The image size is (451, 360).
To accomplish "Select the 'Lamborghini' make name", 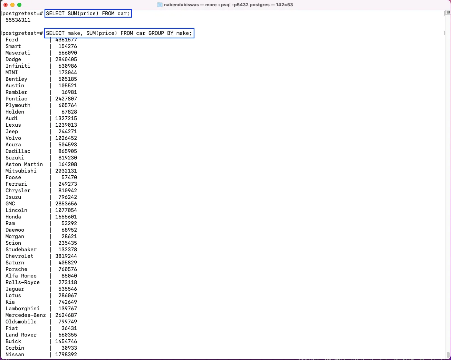I will pos(22,309).
